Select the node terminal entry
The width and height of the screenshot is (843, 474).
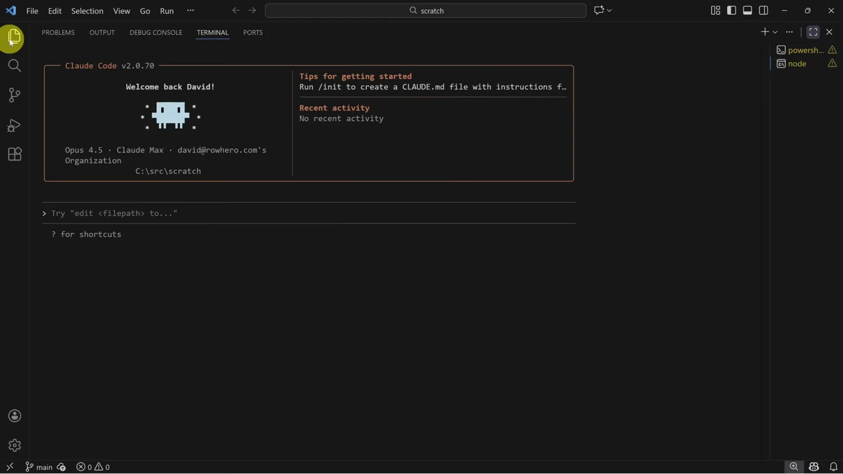(806, 64)
